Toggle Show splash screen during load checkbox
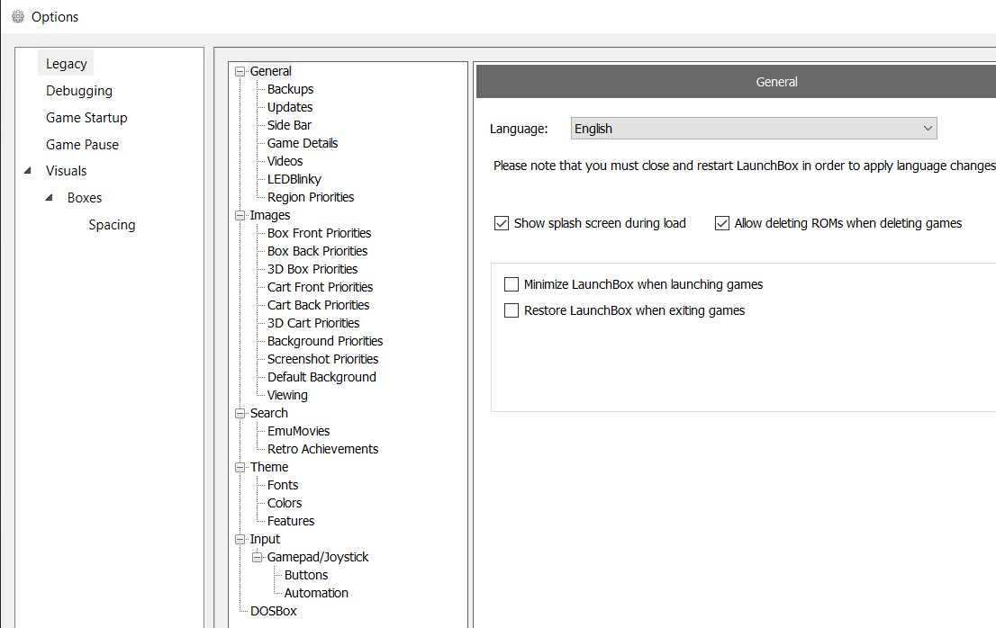Image resolution: width=996 pixels, height=628 pixels. pos(502,223)
